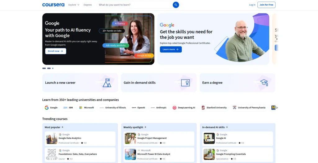Open Google Prompting Essentials specialization
The height and width of the screenshot is (163, 318).
pyautogui.click(x=238, y=155)
